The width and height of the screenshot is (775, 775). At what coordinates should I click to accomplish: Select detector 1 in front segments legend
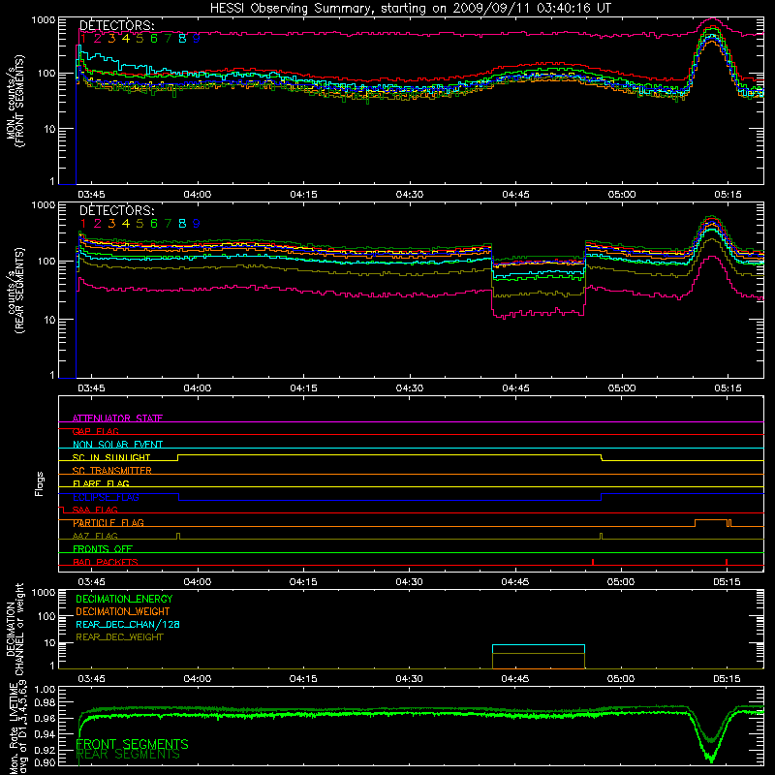click(83, 38)
